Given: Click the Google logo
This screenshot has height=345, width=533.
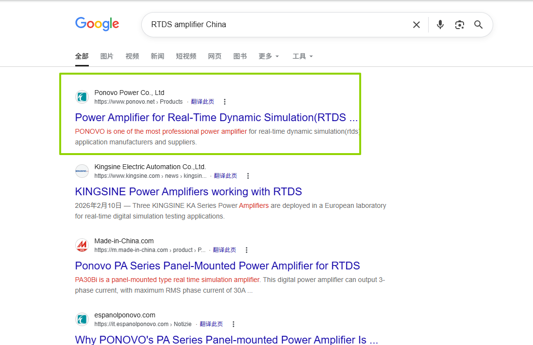Looking at the screenshot, I should pos(97,24).
